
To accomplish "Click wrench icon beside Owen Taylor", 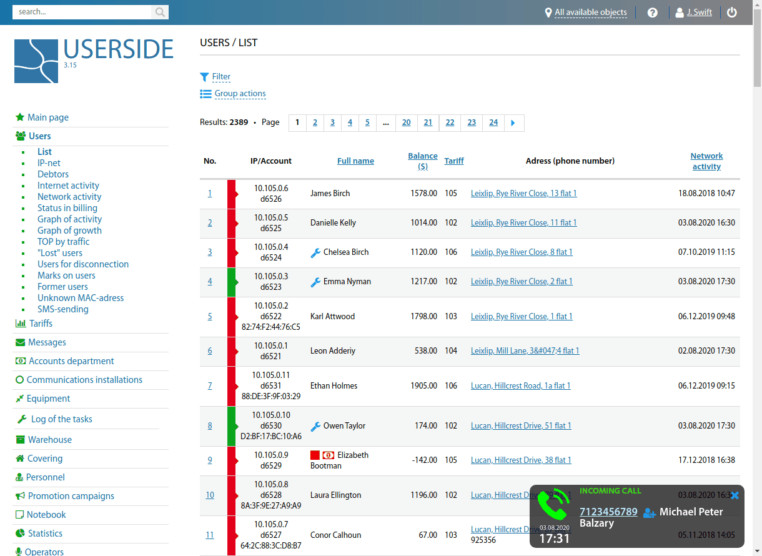I will [315, 426].
